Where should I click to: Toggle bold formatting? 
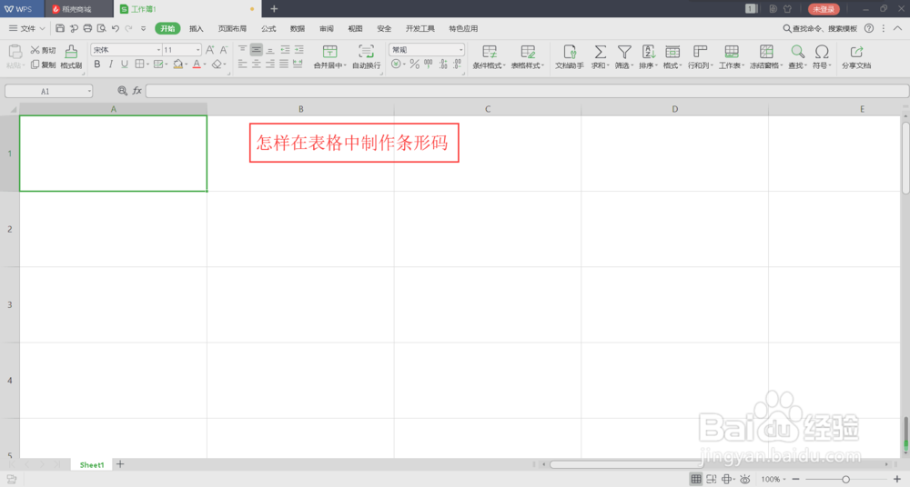(97, 65)
